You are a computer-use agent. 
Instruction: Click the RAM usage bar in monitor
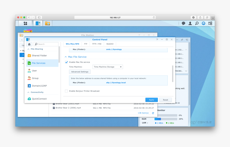coord(166,119)
